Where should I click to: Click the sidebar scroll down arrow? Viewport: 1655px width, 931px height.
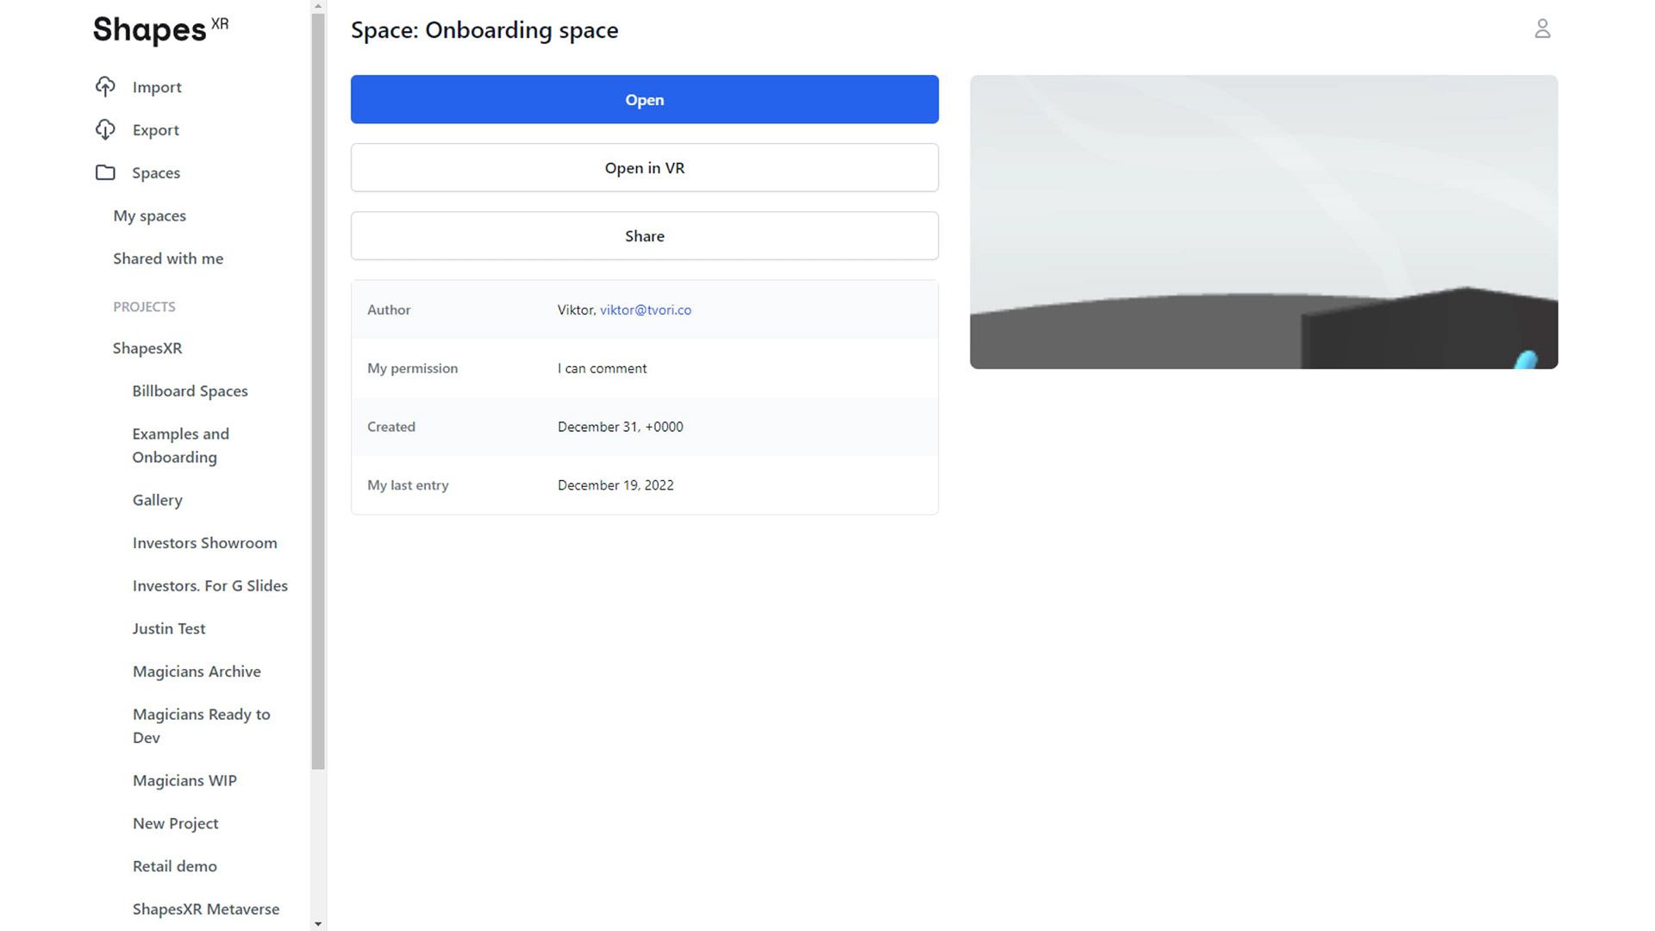318,924
